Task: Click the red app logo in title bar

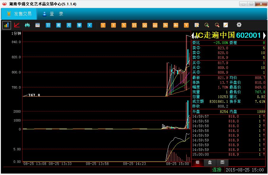Action: 5,4
